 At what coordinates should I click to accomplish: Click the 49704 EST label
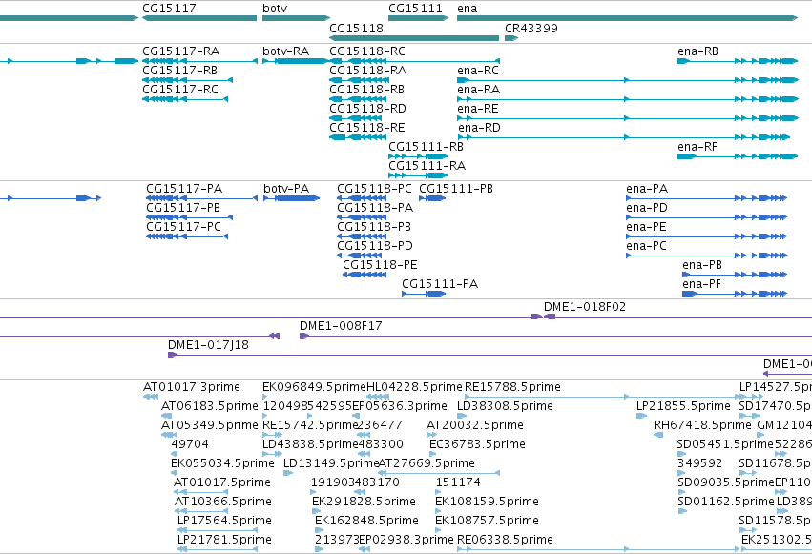click(x=190, y=445)
